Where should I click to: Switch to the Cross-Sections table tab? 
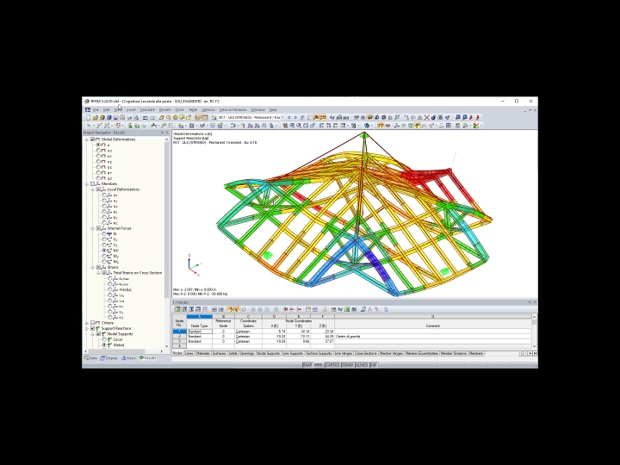pos(366,354)
